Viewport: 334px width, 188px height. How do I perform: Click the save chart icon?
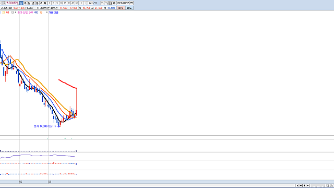[x=110, y=3]
